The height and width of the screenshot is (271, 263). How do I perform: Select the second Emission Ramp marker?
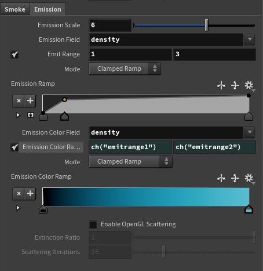tap(64, 116)
